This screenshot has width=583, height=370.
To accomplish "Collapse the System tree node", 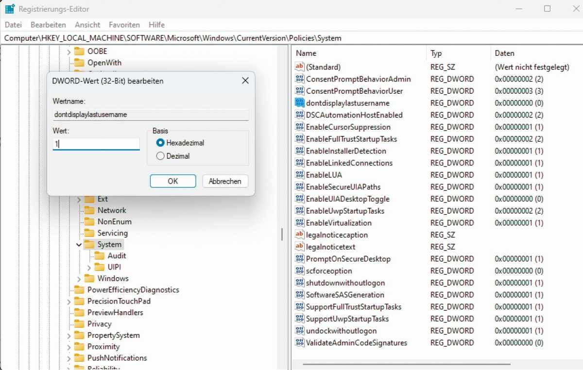I will point(79,245).
